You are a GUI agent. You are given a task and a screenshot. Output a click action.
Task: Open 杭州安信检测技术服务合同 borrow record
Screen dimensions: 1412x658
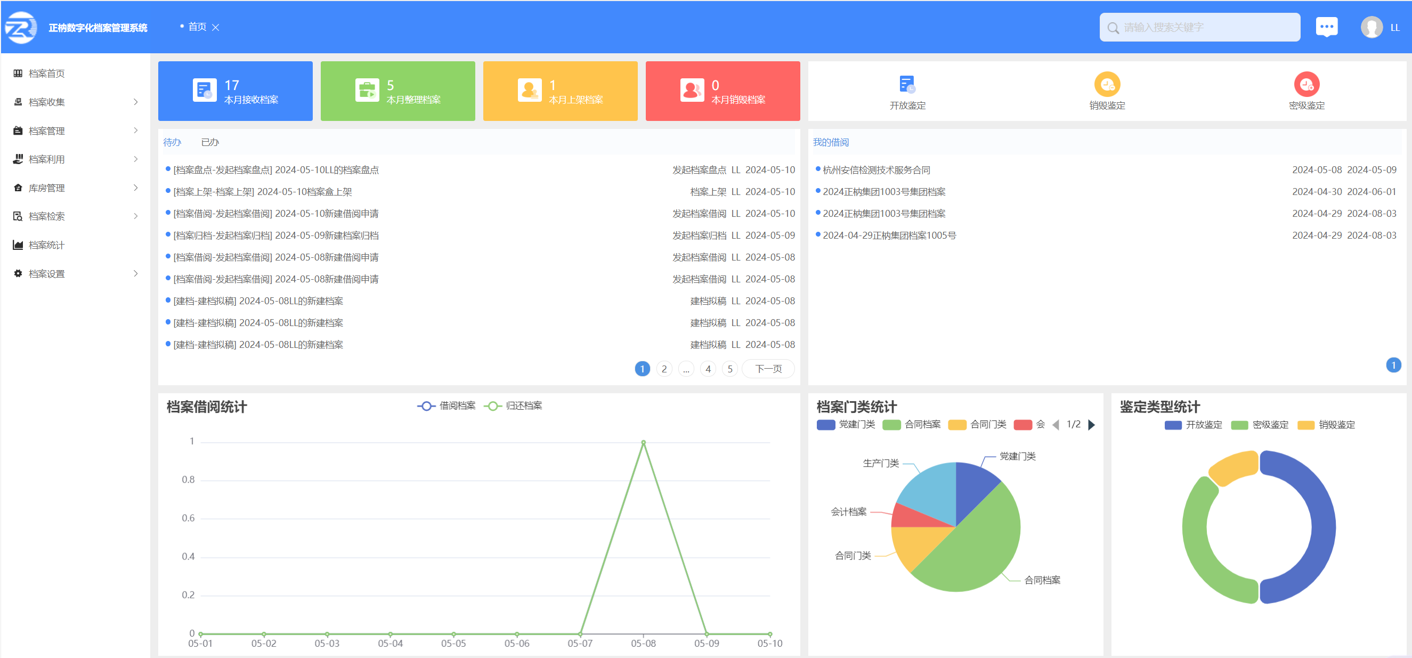coord(876,170)
